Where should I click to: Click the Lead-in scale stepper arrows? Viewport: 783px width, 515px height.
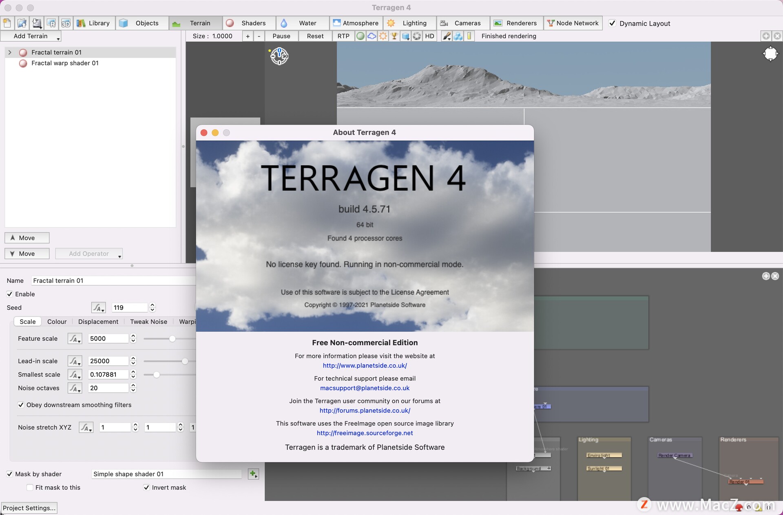point(133,361)
